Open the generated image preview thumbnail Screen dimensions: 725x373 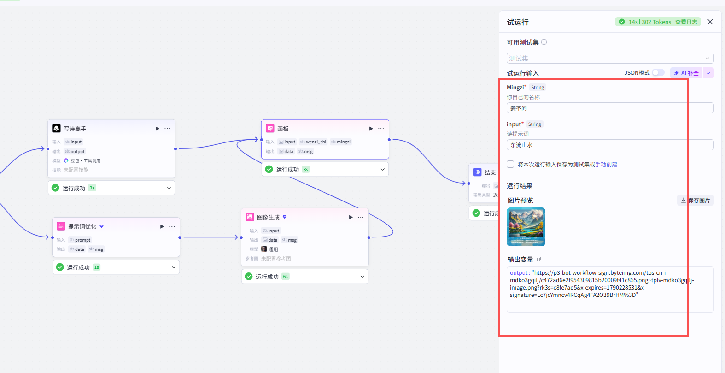pos(526,226)
